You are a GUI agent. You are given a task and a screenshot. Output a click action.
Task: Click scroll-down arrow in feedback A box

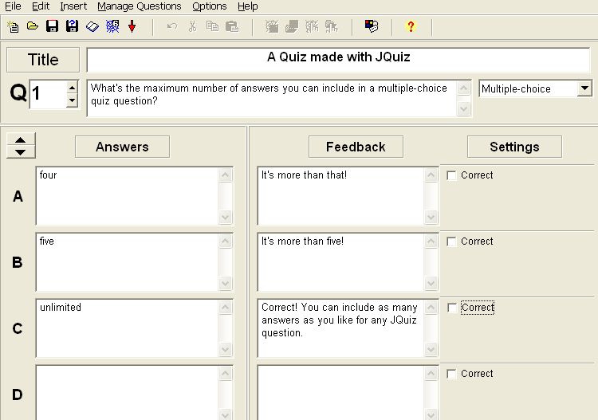click(431, 218)
